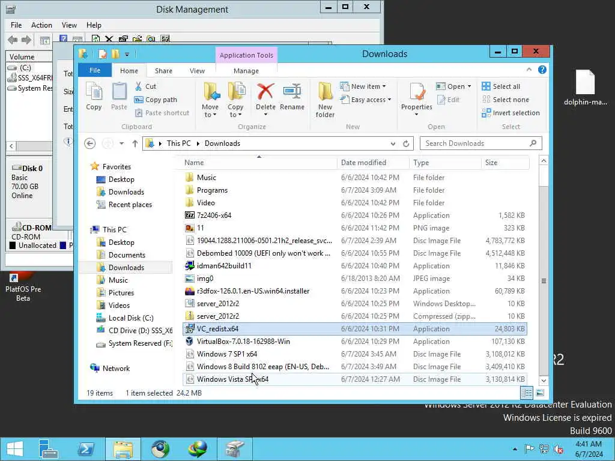Open Server Manager from the taskbar

(x=48, y=449)
